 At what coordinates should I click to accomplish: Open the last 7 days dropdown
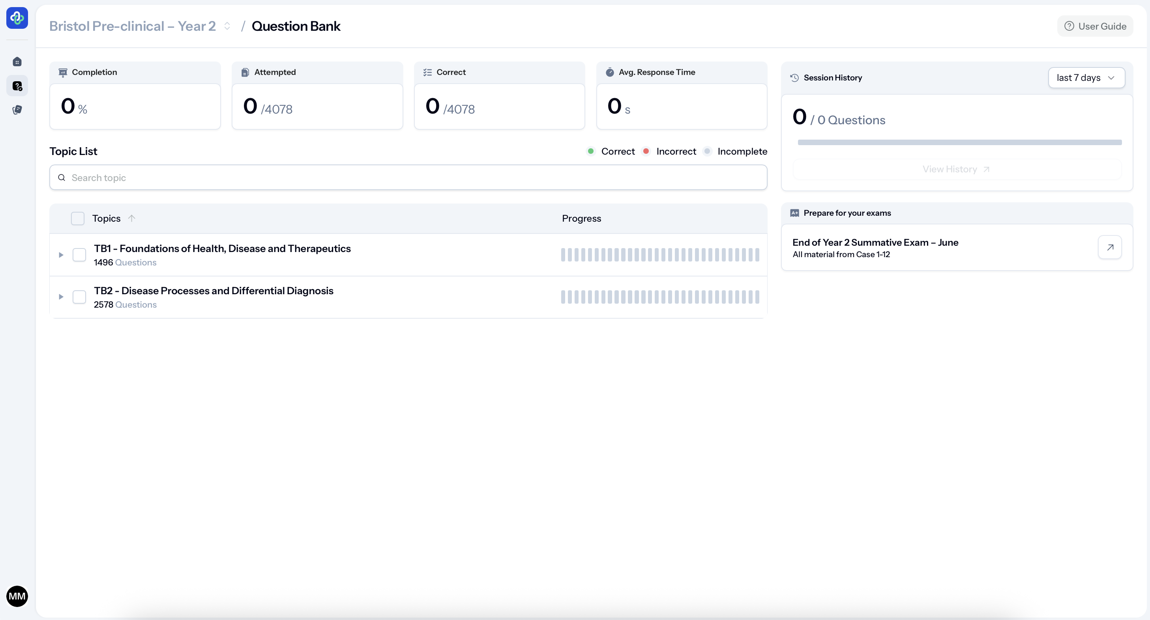point(1086,78)
